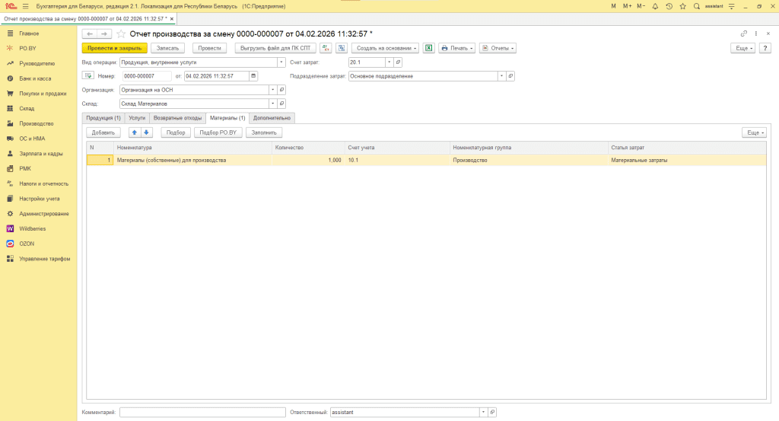Open the Отчеты dropdown
The height and width of the screenshot is (421, 779).
tap(498, 48)
